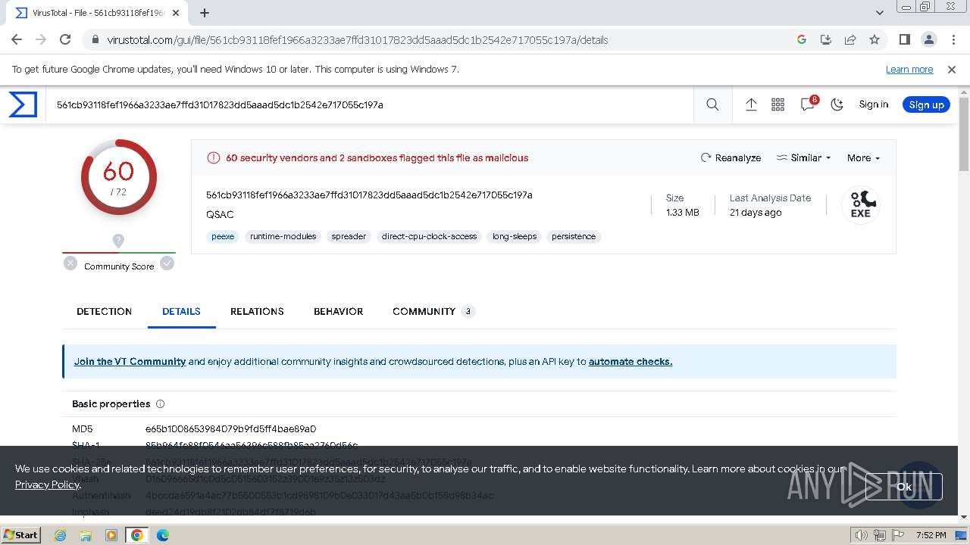Click the direct-cpu-clock-access tag
This screenshot has width=970, height=545.
coord(429,236)
